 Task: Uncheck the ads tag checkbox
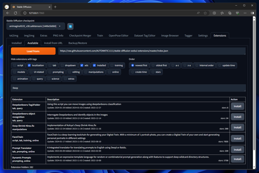click(x=82, y=65)
